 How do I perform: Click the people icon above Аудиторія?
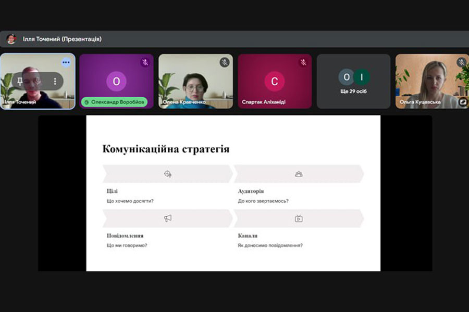point(299,174)
